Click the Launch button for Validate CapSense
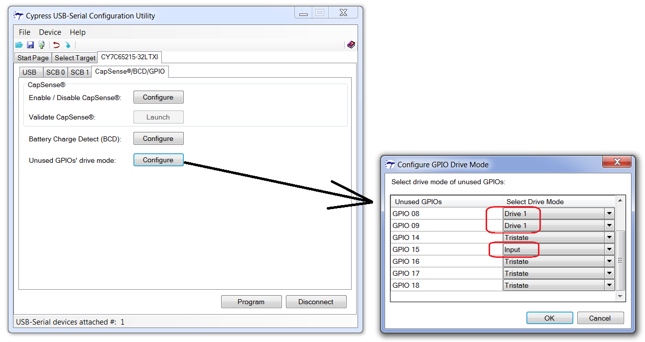The height and width of the screenshot is (342, 645). click(158, 117)
